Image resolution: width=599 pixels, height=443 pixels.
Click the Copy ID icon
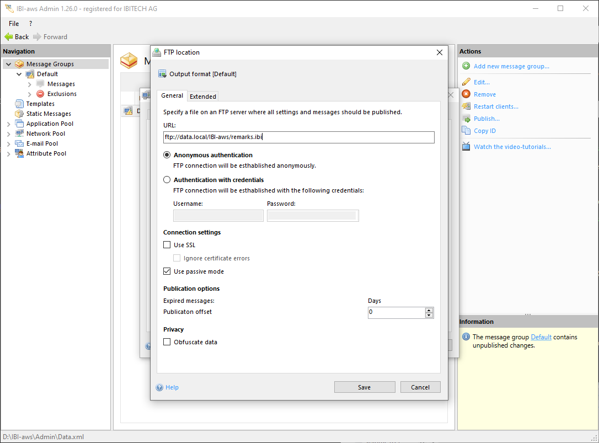click(466, 131)
